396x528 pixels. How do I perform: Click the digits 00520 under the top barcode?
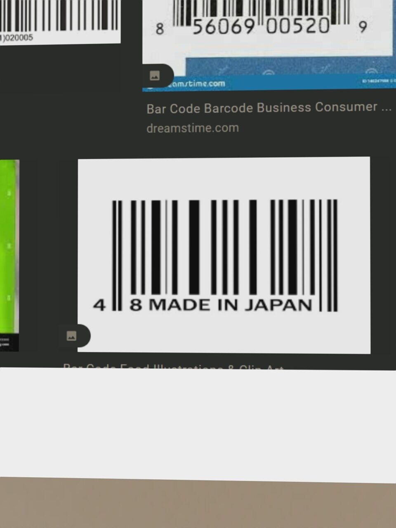pos(298,27)
